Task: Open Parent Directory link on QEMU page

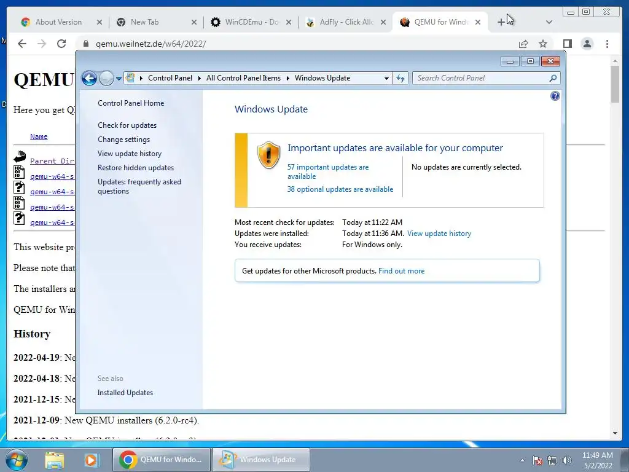Action: 52,161
